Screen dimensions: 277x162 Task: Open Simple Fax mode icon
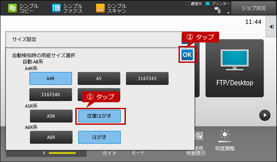[56, 8]
